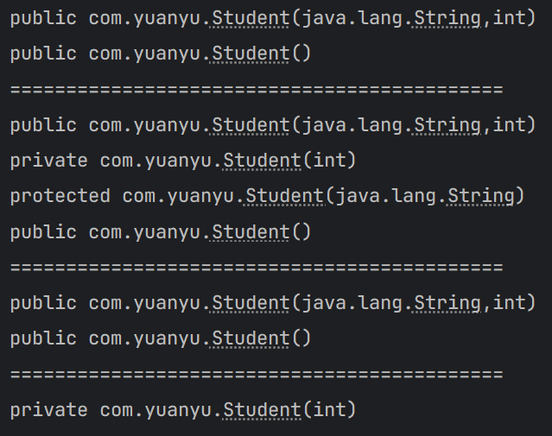The image size is (552, 436).
Task: Click "Student" in the protected constructor line
Action: coord(284,196)
